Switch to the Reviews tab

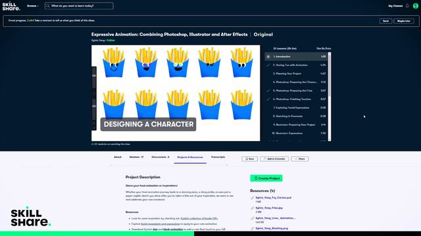136,157
